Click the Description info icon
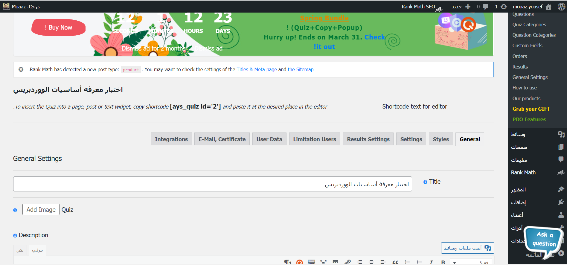567x265 pixels. 15,236
